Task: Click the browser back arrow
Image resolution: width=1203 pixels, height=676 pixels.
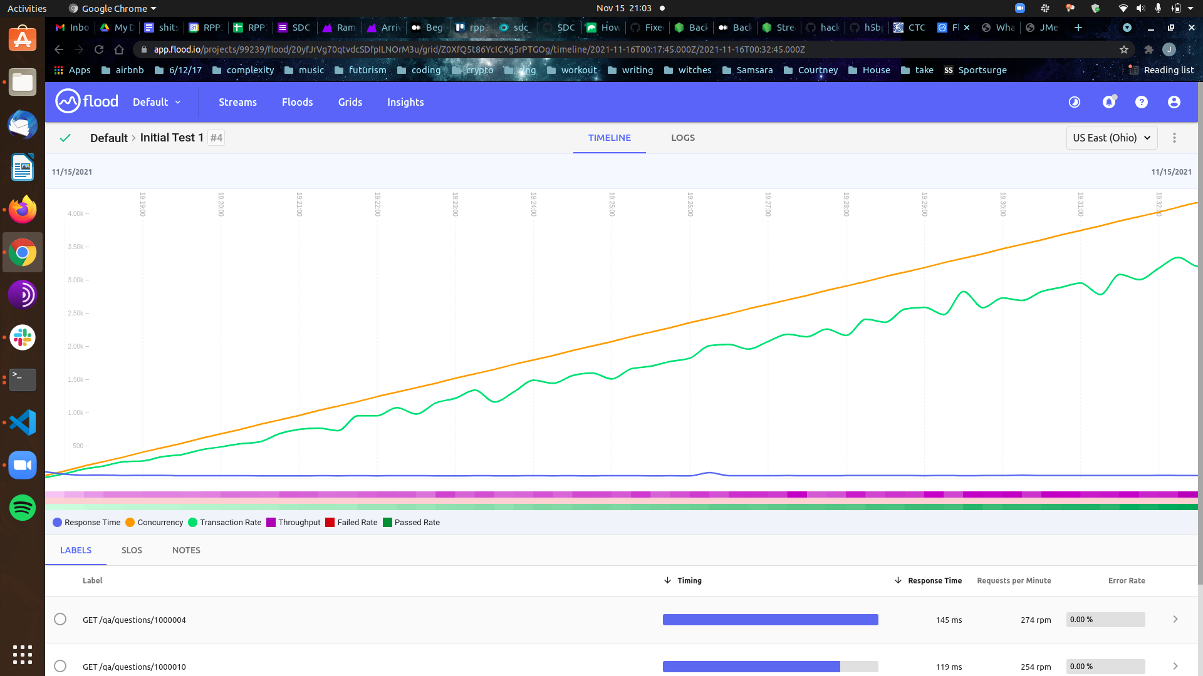Action: [x=59, y=49]
